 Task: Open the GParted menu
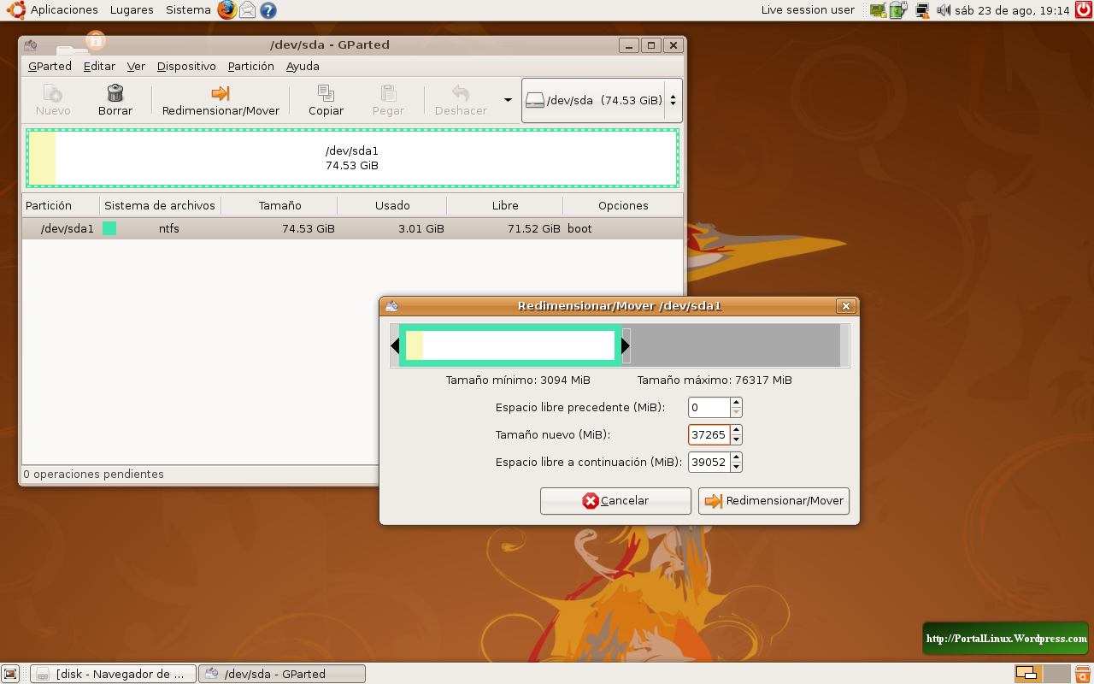[x=50, y=66]
